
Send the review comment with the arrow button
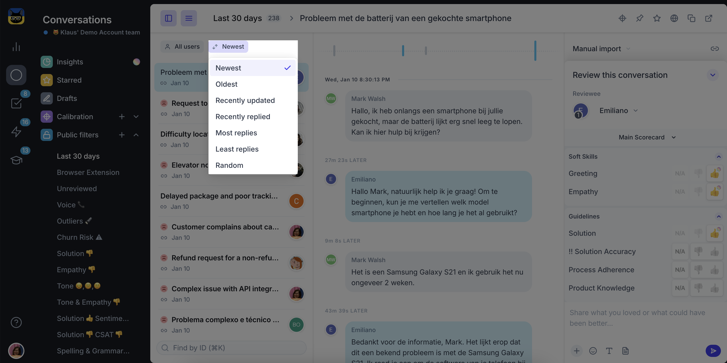click(713, 351)
